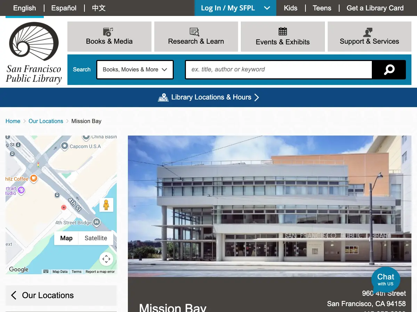Viewport: 417px width, 312px height.
Task: Go to Our Locations breadcrumb
Action: pos(46,121)
